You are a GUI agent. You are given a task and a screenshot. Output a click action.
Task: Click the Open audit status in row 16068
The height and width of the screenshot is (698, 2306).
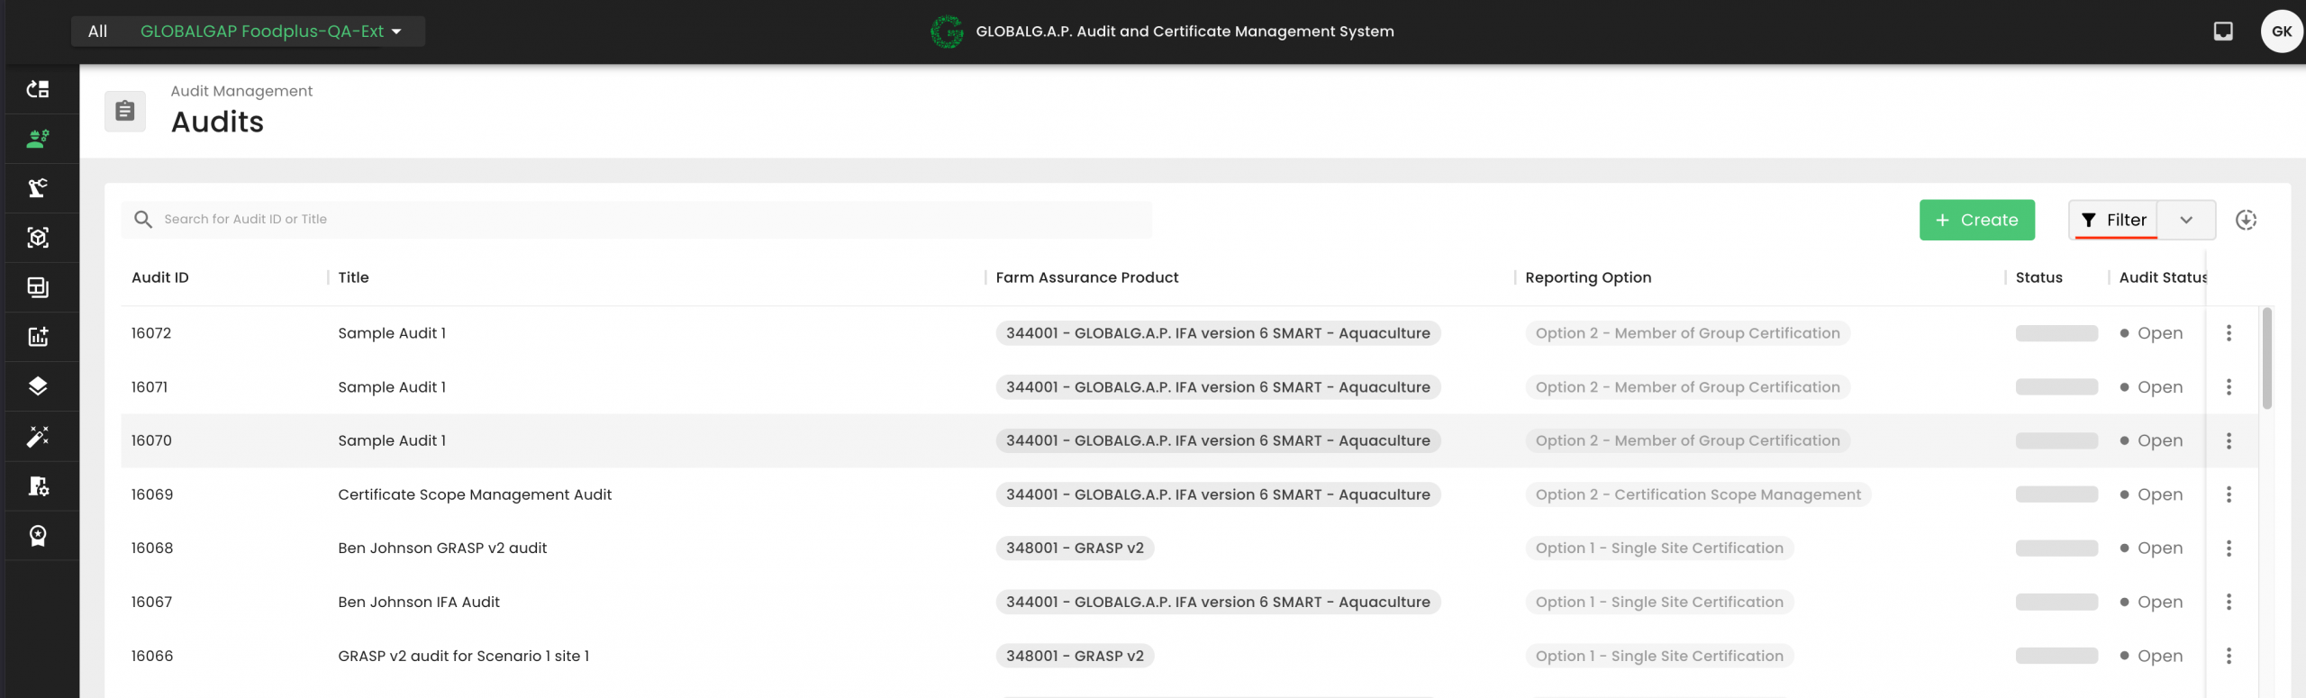[x=2151, y=548]
